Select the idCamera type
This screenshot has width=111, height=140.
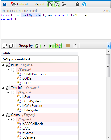29,137
